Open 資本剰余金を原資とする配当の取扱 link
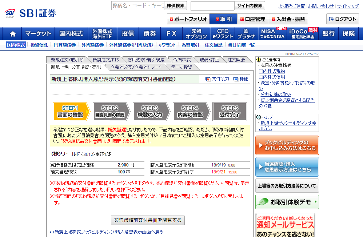Image resolution: width=363 pixels, height=237 pixels. (287, 103)
